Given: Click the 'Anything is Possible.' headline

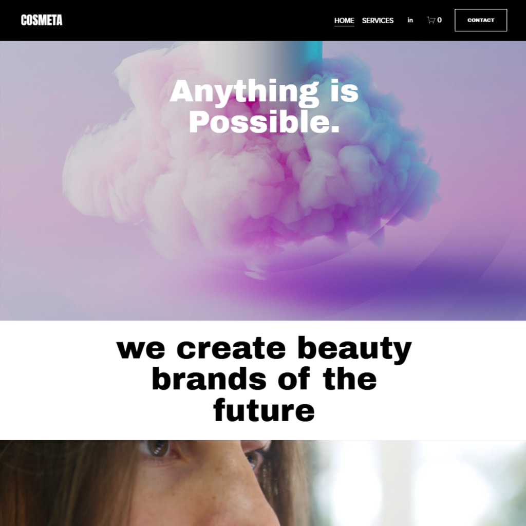Looking at the screenshot, I should (x=264, y=106).
